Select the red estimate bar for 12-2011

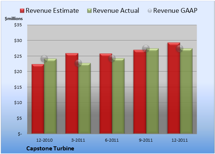click(x=174, y=88)
